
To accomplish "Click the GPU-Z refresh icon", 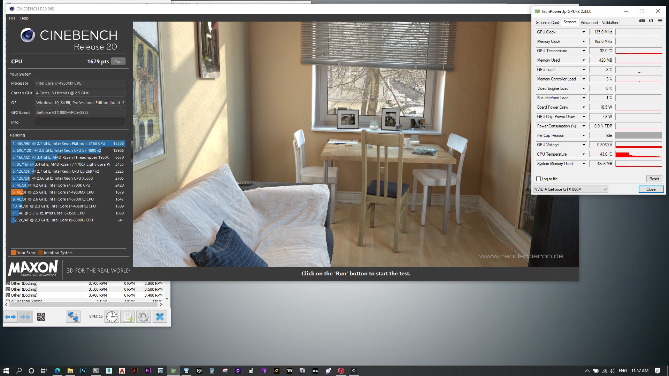I will pos(651,21).
